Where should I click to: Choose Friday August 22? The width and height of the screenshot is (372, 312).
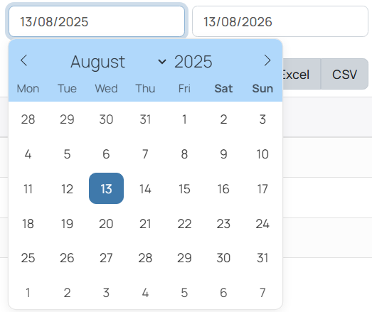(x=184, y=224)
